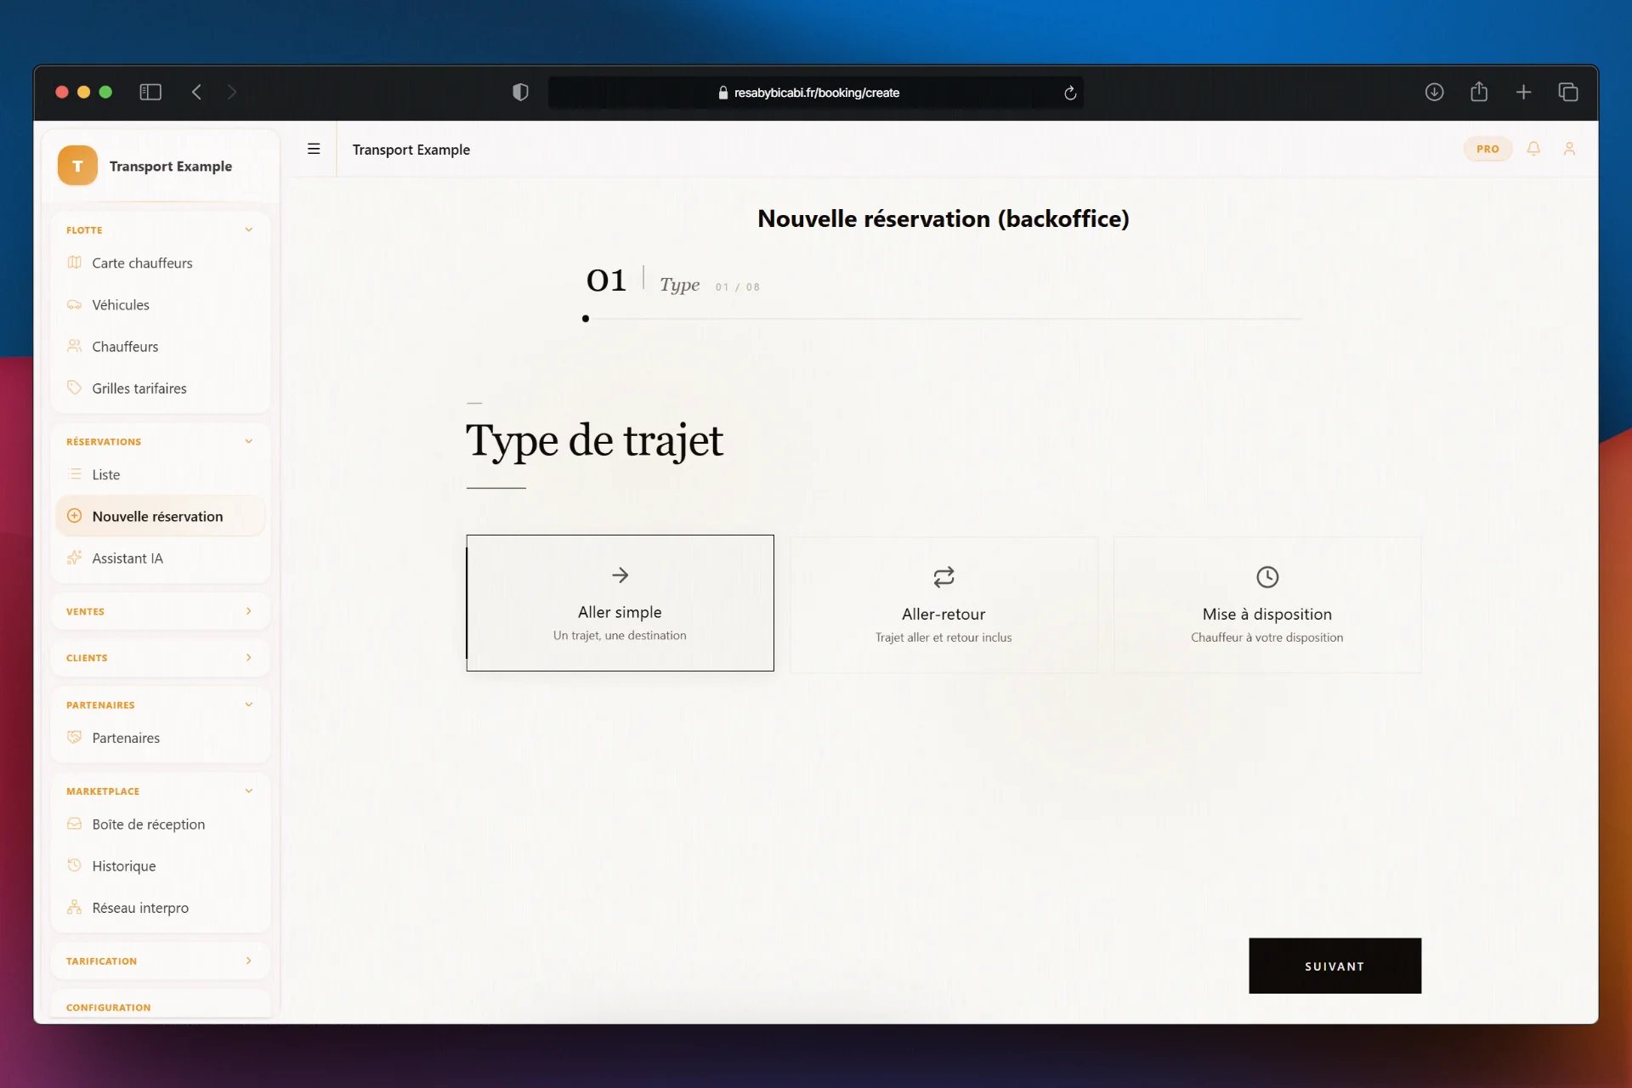The height and width of the screenshot is (1088, 1632).
Task: Click the Aller-retour repeat arrows icon
Action: pyautogui.click(x=943, y=577)
